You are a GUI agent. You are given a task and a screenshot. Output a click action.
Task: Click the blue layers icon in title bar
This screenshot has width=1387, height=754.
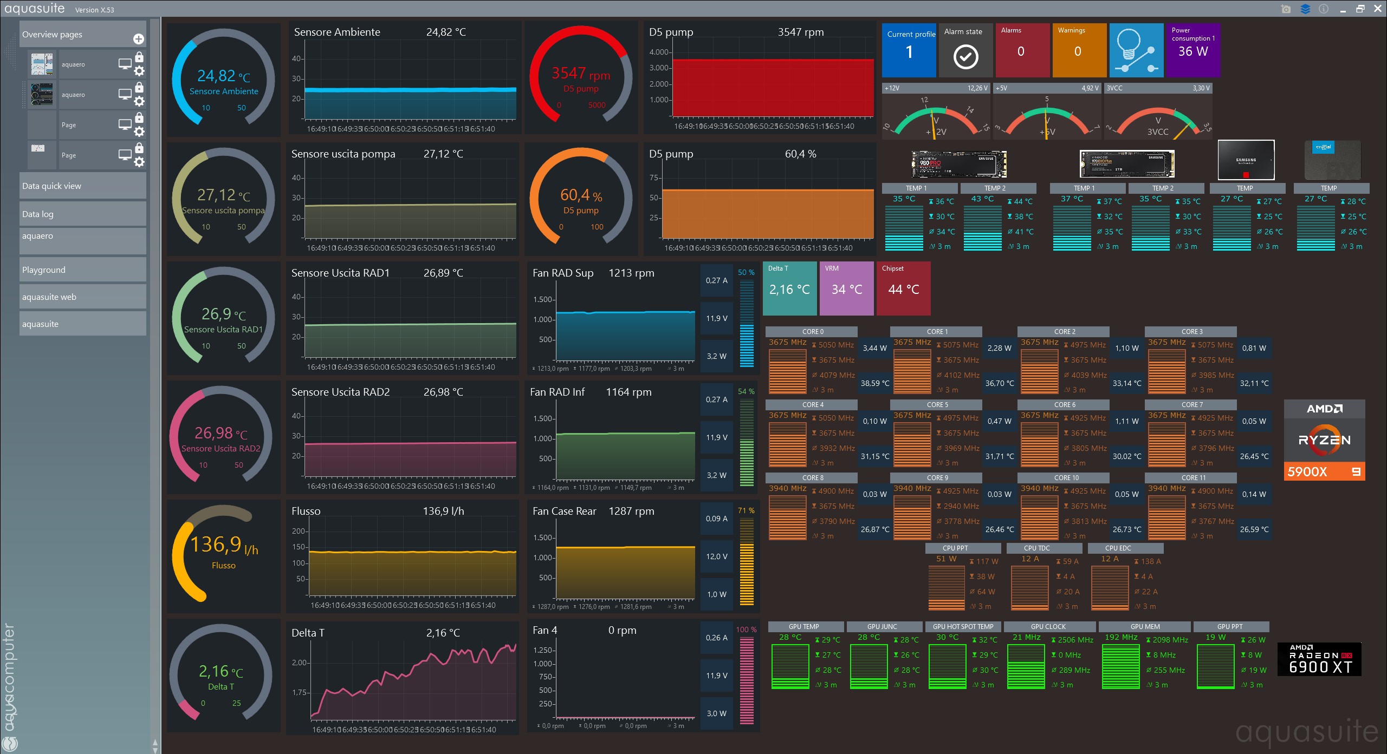point(1305,9)
